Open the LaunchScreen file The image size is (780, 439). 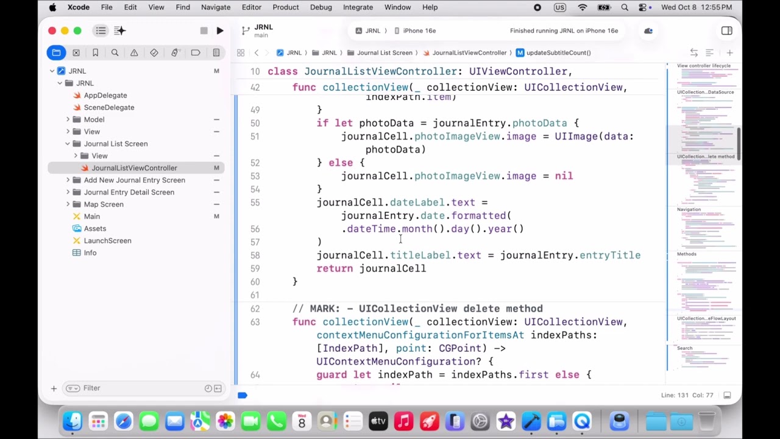coord(107,241)
